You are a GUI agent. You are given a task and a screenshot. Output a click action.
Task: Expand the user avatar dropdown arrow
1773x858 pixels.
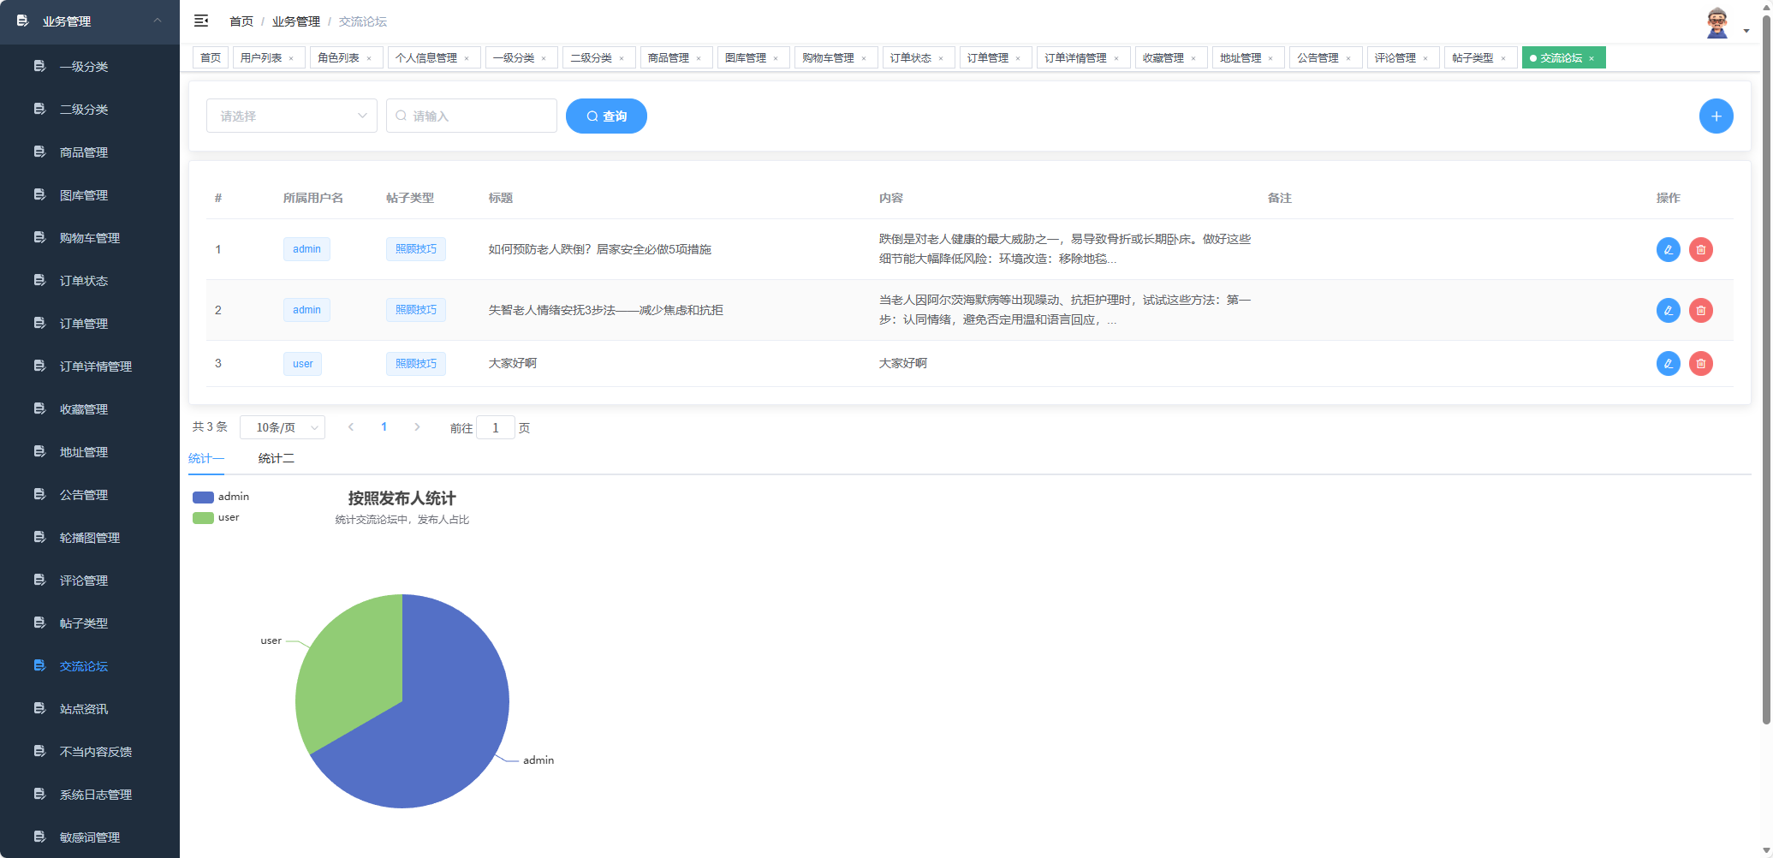pos(1745,29)
